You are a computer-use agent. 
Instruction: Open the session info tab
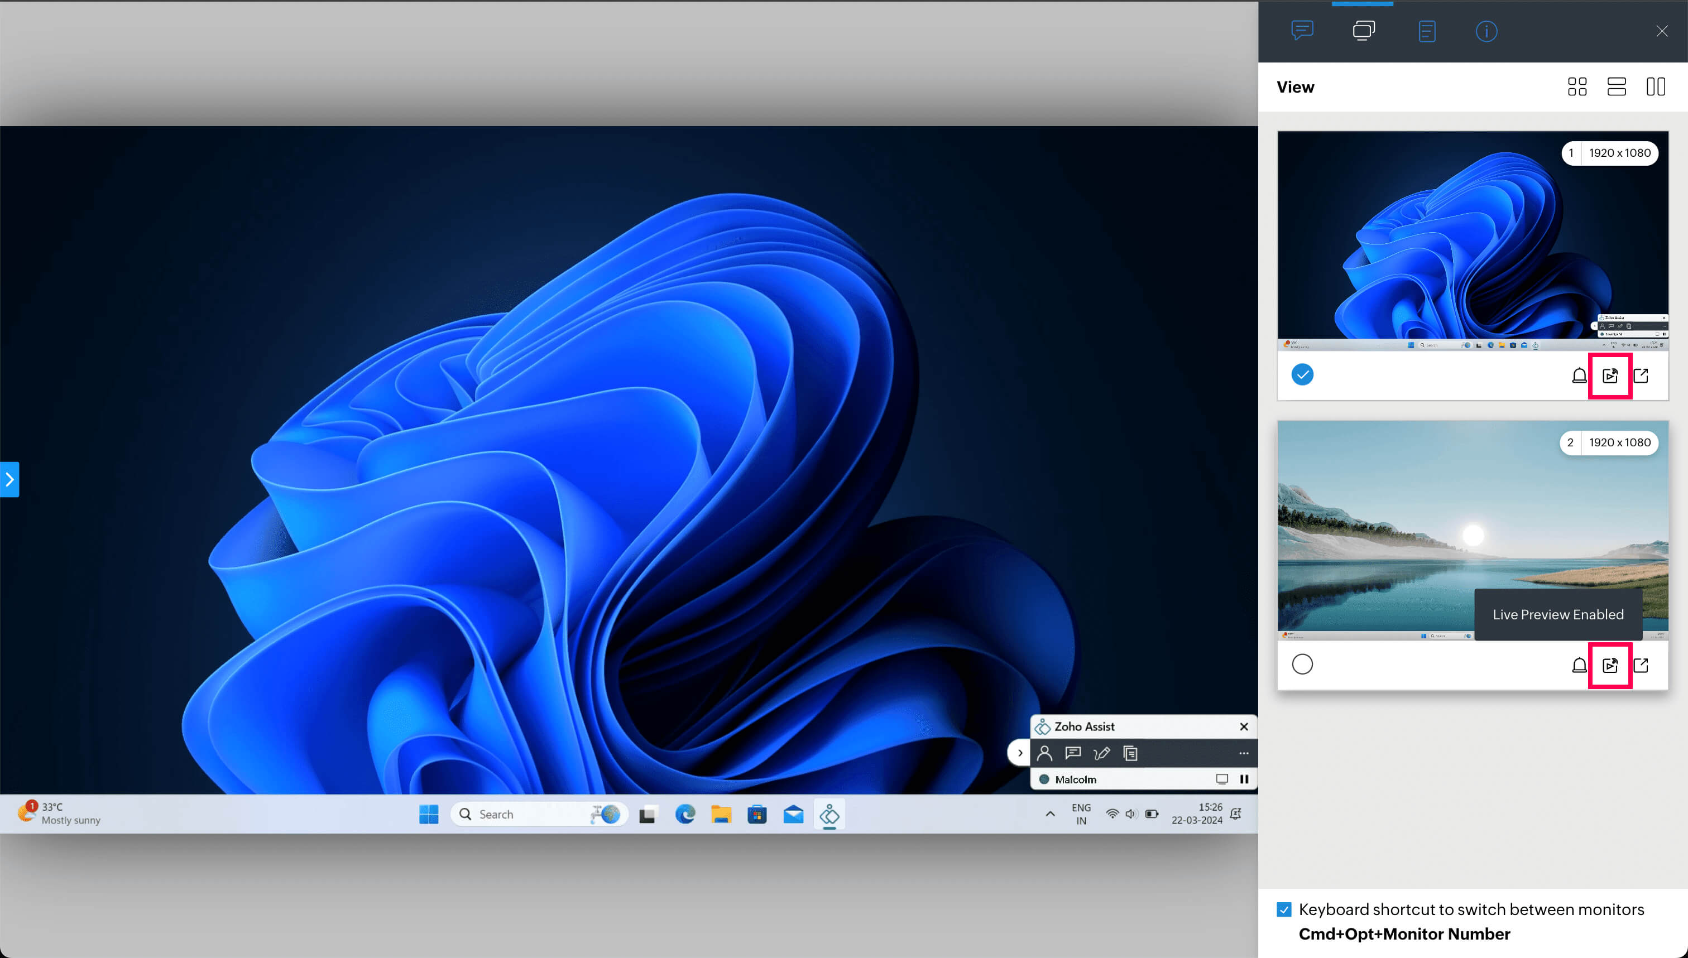point(1486,31)
